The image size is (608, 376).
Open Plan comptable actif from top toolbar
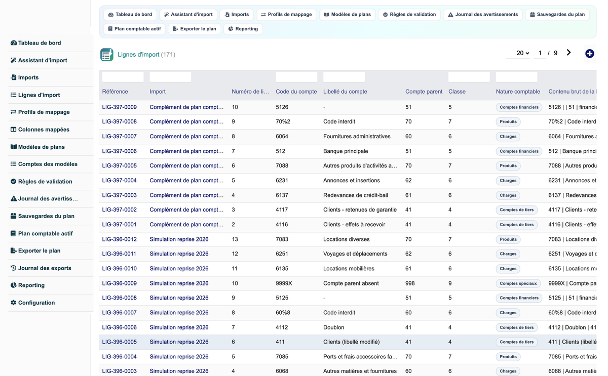tap(134, 29)
